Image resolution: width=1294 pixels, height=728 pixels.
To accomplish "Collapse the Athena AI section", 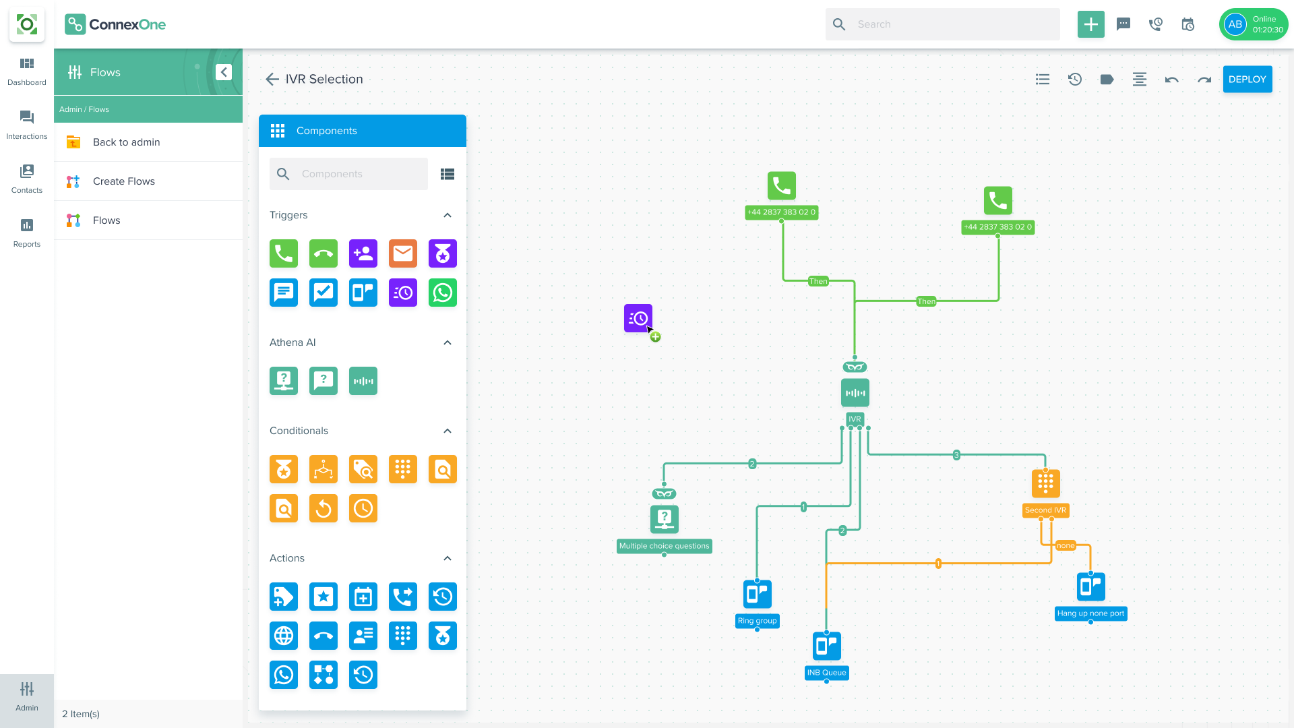I will pyautogui.click(x=448, y=342).
